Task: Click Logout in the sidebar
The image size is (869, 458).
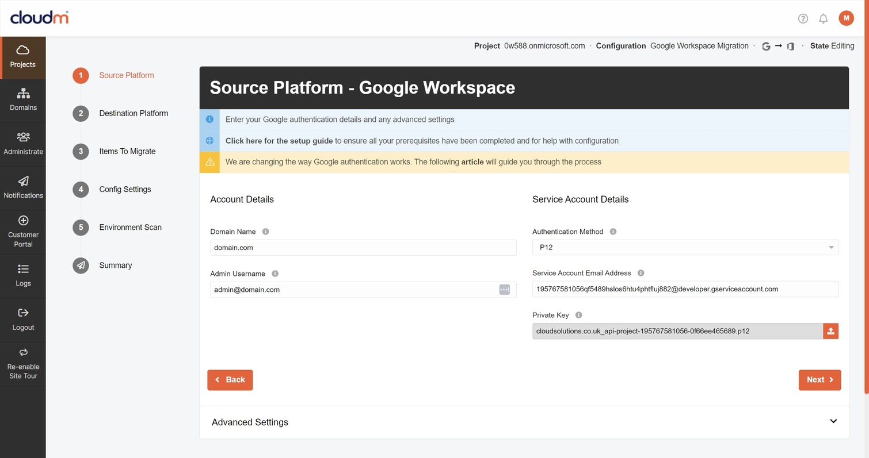Action: coord(23,320)
